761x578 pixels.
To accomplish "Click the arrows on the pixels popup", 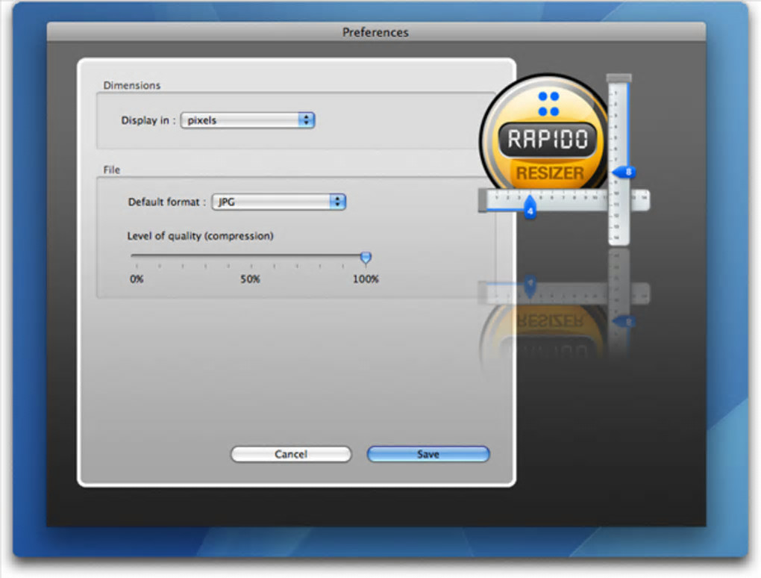I will tap(306, 120).
